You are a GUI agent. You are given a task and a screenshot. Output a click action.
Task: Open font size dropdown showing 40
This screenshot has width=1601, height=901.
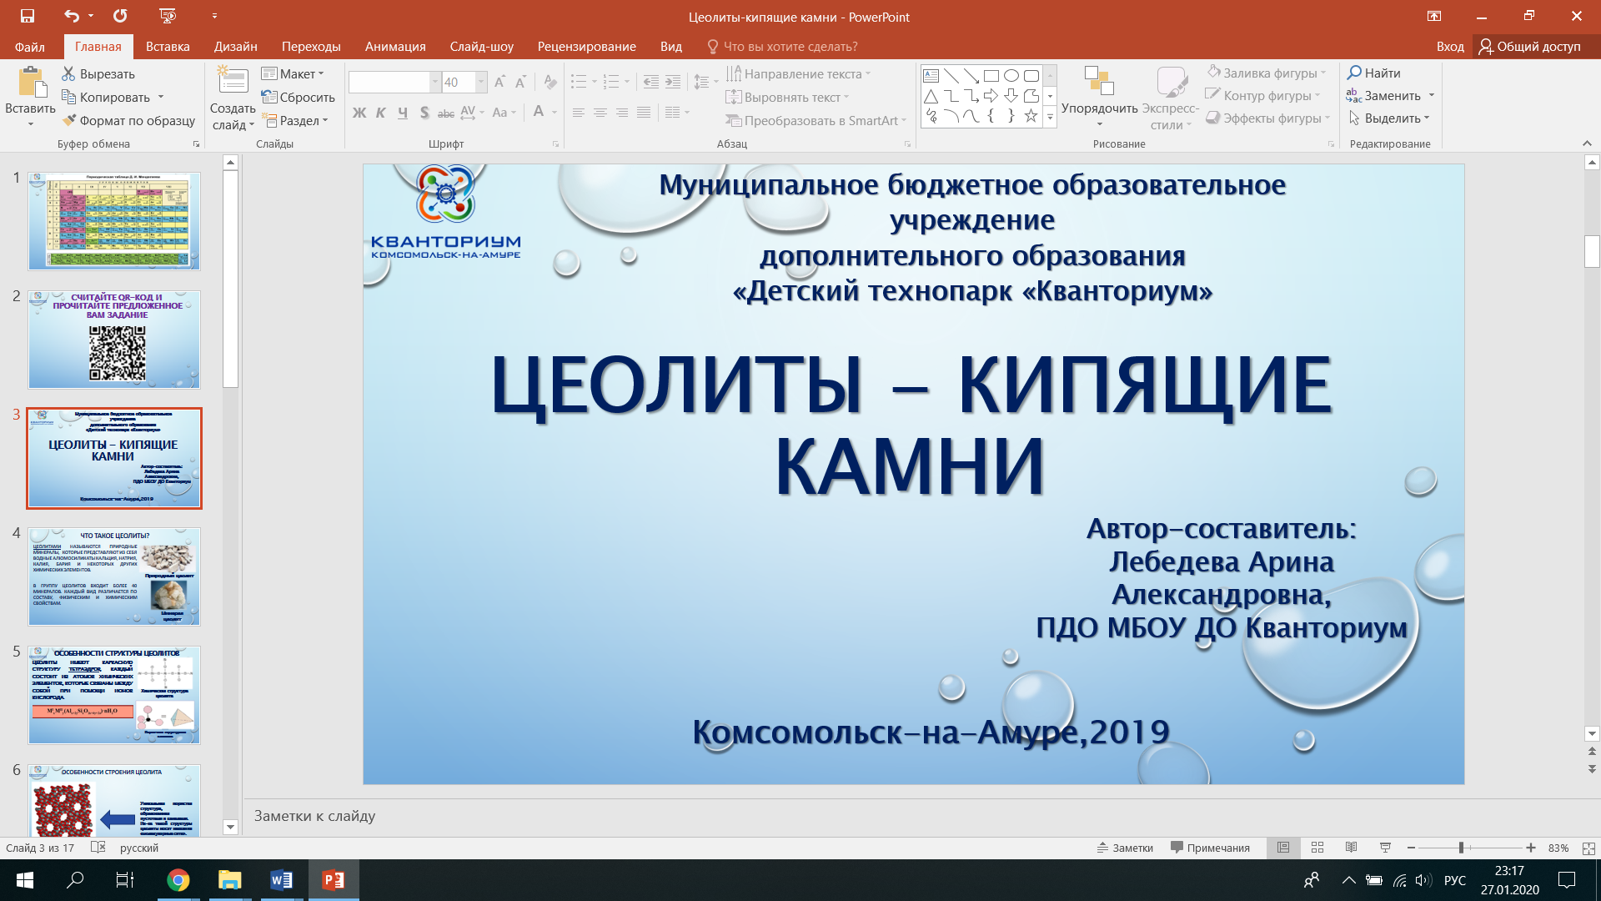tap(481, 82)
